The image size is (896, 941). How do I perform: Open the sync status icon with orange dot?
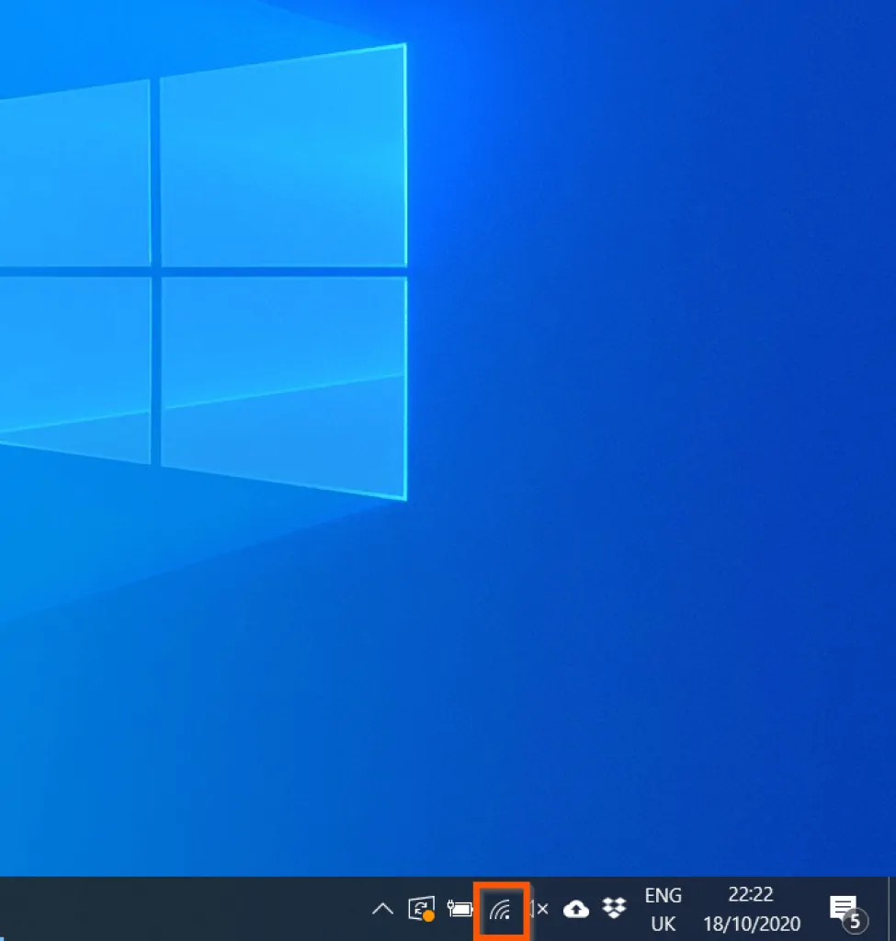pyautogui.click(x=421, y=909)
